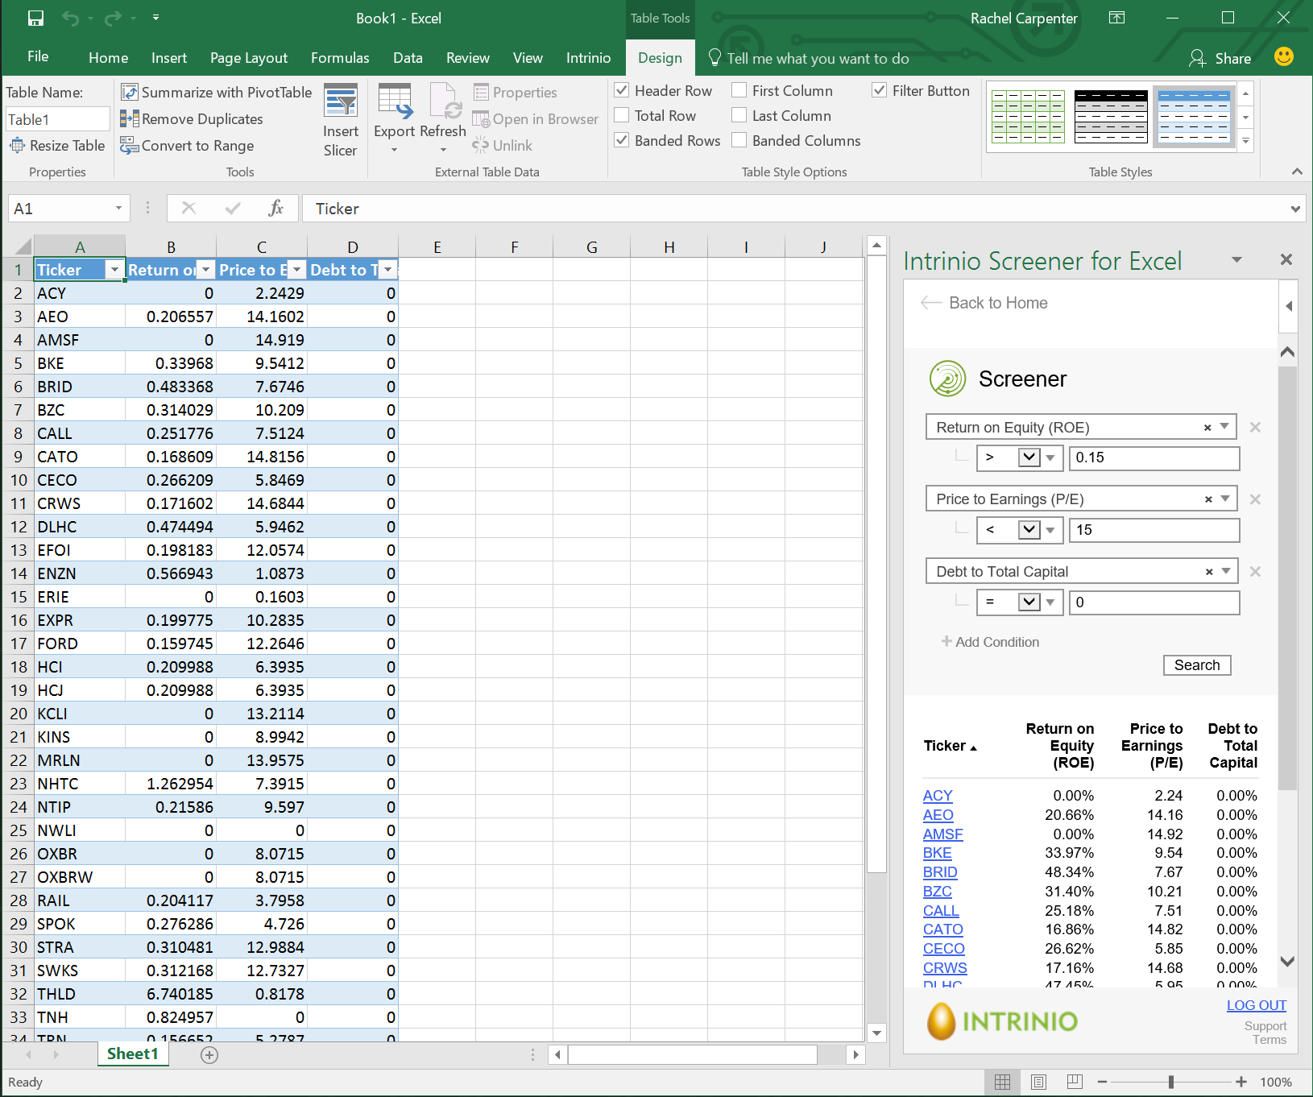Viewport: 1313px width, 1097px height.
Task: Add a new sheet with plus icon
Action: [x=209, y=1054]
